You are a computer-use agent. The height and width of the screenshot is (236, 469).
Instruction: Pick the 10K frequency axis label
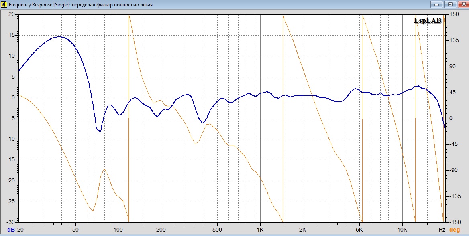click(x=402, y=230)
